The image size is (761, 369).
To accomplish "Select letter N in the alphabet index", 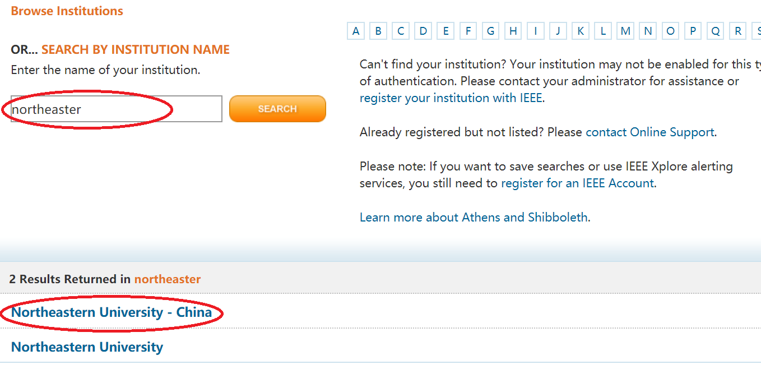I will 648,31.
